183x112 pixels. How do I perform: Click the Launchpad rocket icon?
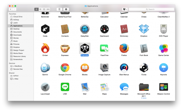tap(45, 87)
